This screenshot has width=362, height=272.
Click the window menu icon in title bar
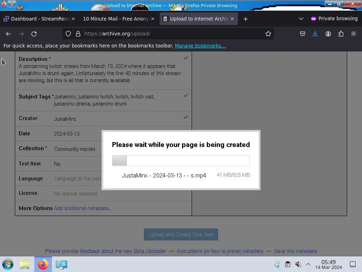12,4
